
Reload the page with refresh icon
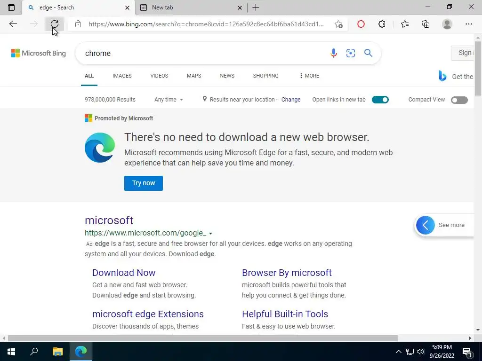55,24
